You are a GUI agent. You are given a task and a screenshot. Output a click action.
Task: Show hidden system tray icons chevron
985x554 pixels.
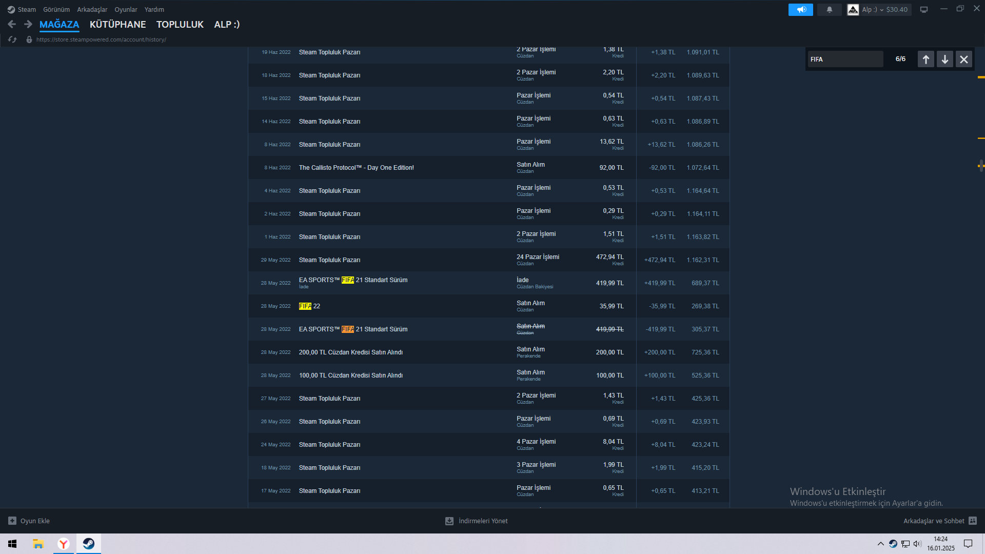click(880, 544)
